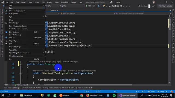
Task: Click the Group3 branch selector
Action: pyautogui.click(x=162, y=91)
